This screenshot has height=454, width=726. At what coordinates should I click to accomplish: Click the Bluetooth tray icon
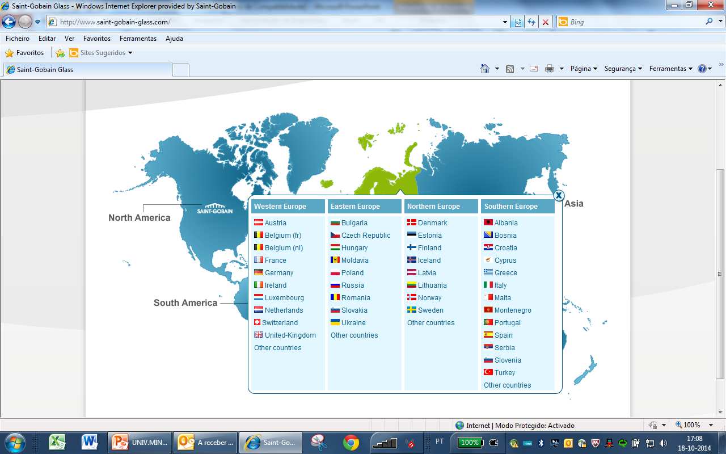pyautogui.click(x=541, y=443)
